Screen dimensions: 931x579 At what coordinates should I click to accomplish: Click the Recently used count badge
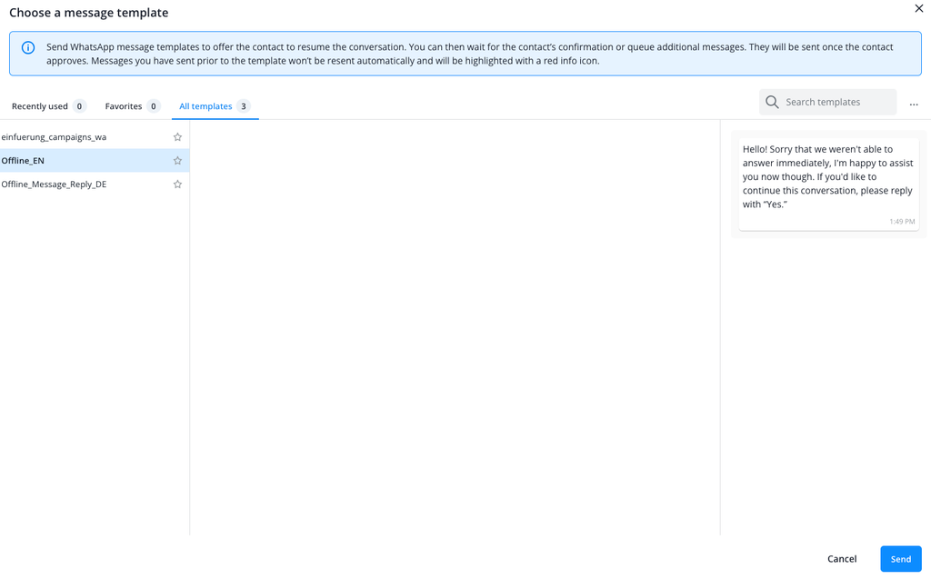click(x=79, y=106)
